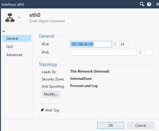159x131 pixels.
Task: Open the Advanced tab
Action: pos(14,55)
